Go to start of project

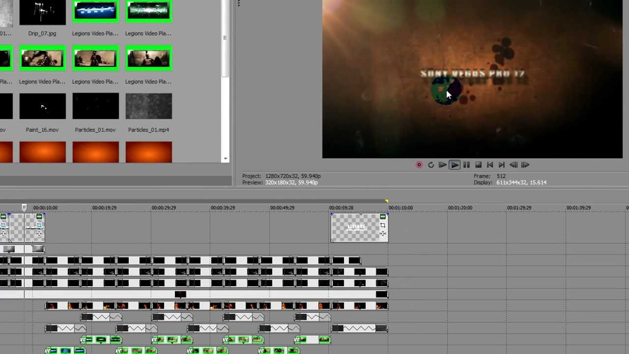click(x=490, y=165)
